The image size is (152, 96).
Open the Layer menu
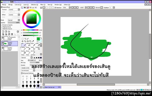tap(26, 5)
